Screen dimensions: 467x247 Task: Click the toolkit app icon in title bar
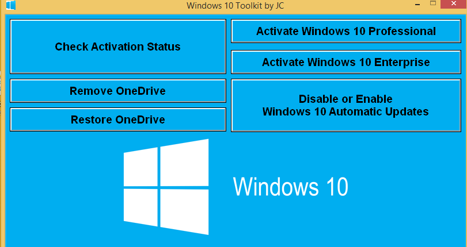pyautogui.click(x=11, y=5)
